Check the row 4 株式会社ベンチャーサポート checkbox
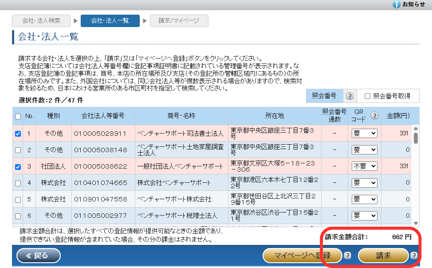The width and height of the screenshot is (432, 268). tap(18, 183)
